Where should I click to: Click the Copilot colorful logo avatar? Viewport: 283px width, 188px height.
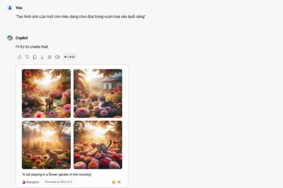click(x=10, y=38)
